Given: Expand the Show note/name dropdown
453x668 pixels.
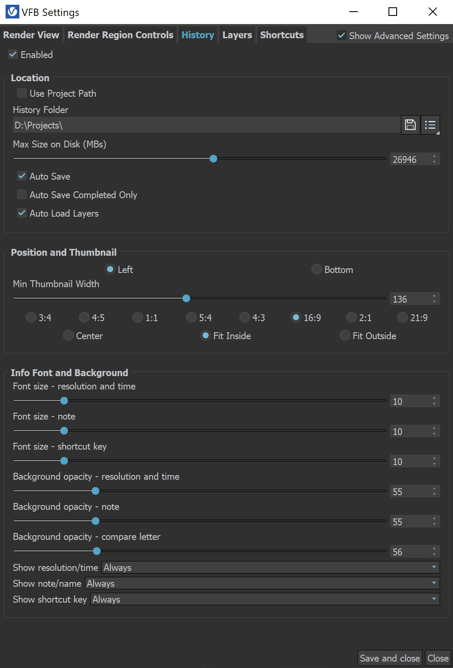Looking at the screenshot, I should pyautogui.click(x=262, y=583).
